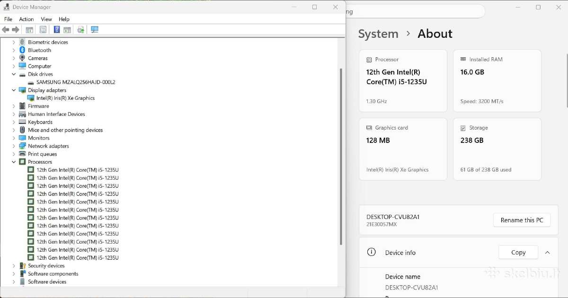Expand the Security devices node arrow
This screenshot has height=298, width=568.
(x=14, y=266)
